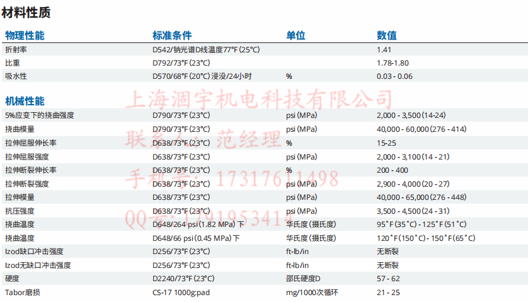Screen dimensions: 528x302
Task: Select the water absorption value 0.03 - 0.06
Action: point(394,76)
